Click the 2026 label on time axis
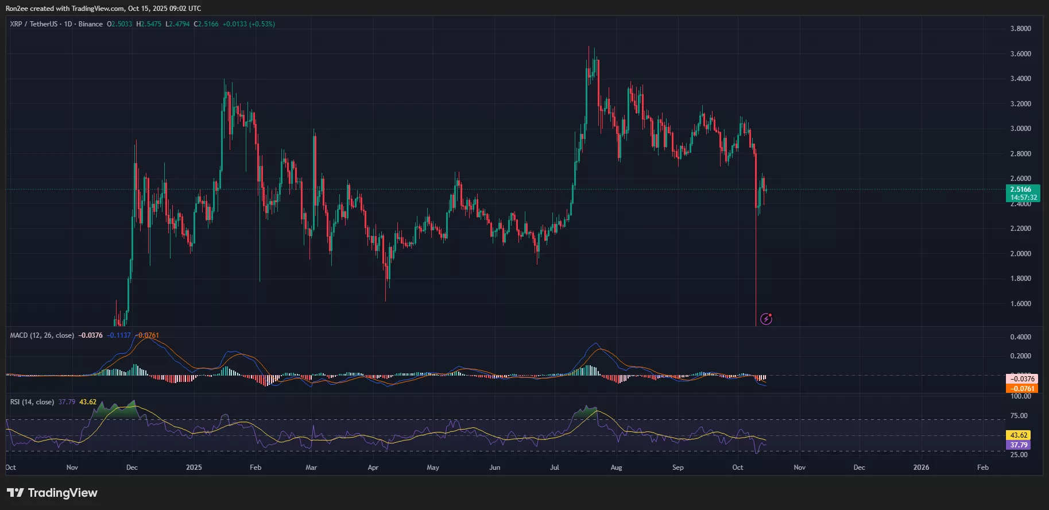Screen dimensions: 1049x510 [x=921, y=467]
